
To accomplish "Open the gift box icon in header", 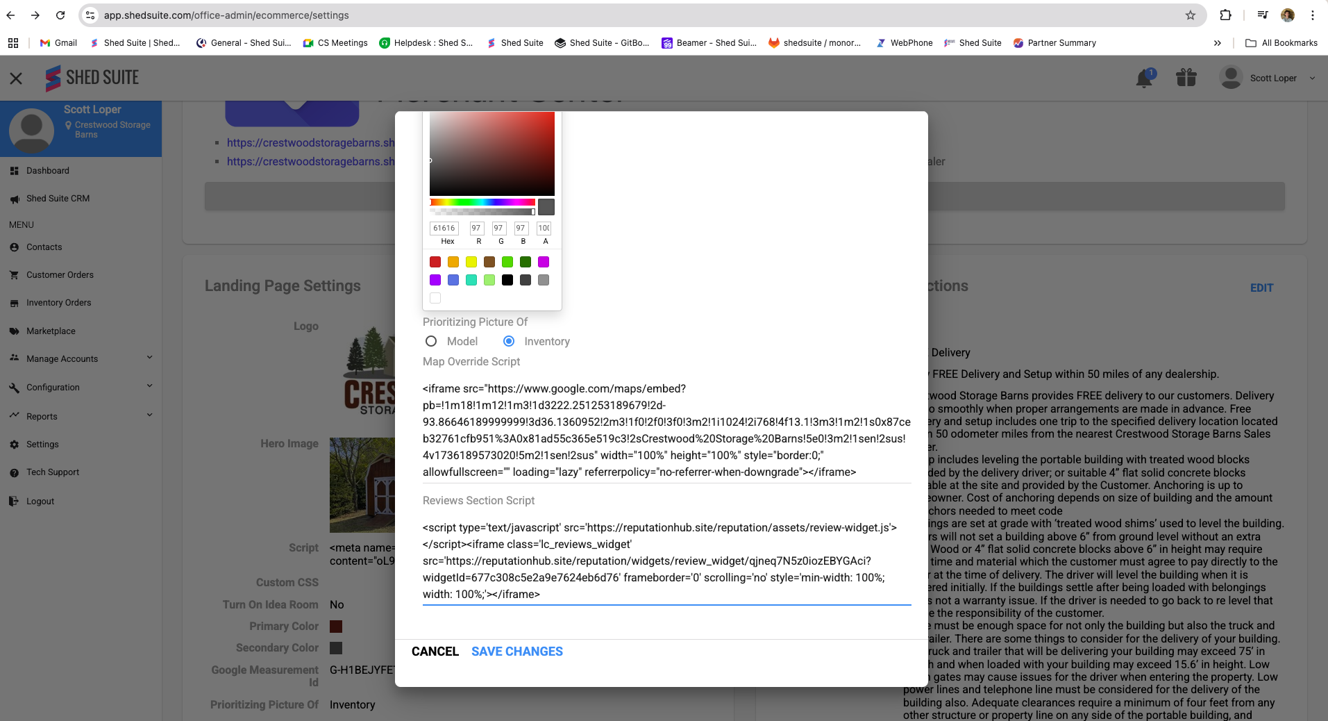I will pos(1186,78).
